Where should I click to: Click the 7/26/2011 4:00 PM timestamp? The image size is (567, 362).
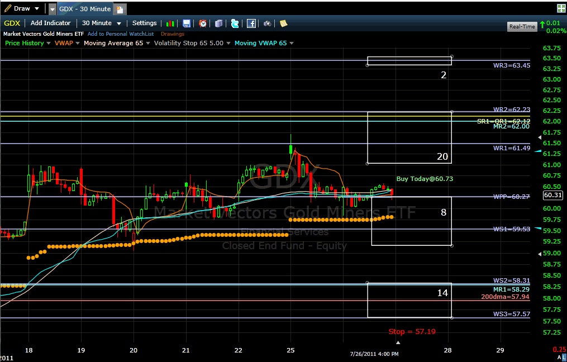click(x=374, y=354)
